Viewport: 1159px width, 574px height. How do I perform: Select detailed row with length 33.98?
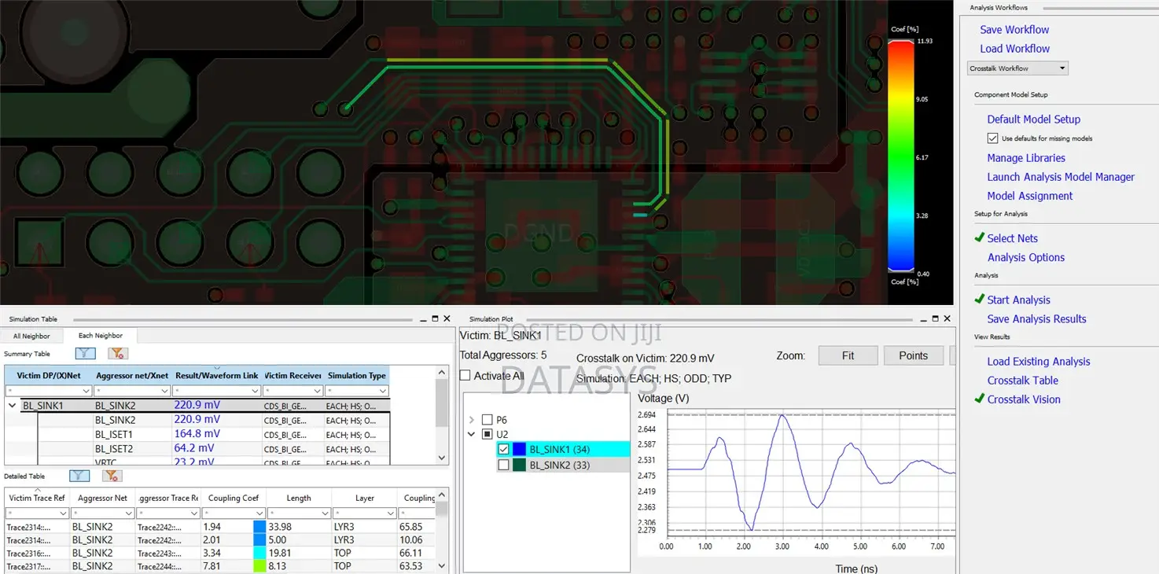tap(220, 527)
